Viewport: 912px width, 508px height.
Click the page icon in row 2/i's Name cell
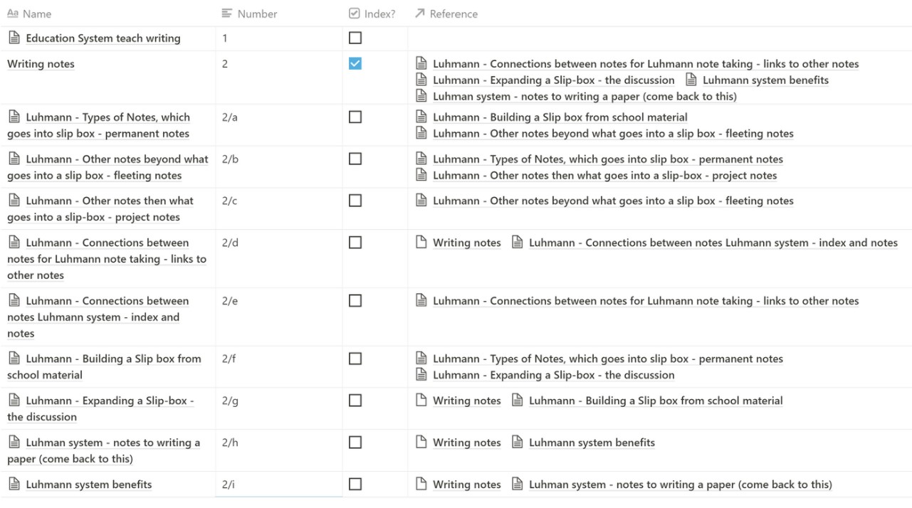click(14, 484)
